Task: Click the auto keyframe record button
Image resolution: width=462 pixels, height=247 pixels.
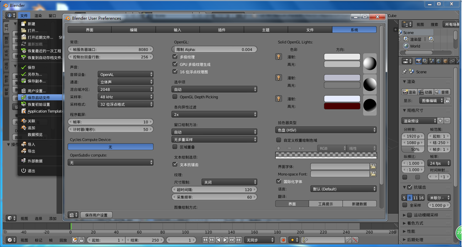Action: [x=283, y=240]
